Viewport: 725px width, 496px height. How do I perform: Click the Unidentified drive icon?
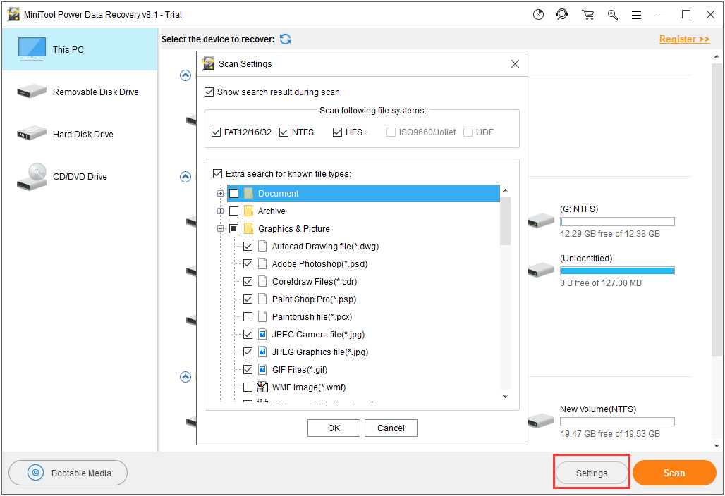pyautogui.click(x=541, y=270)
